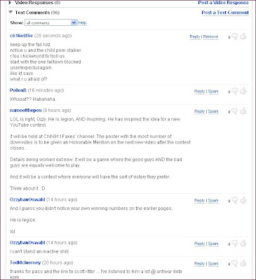This screenshot has height=280, width=256.
Task: Open the Show all comments dropdown
Action: point(51,22)
